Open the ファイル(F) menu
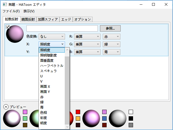 coord(11,11)
